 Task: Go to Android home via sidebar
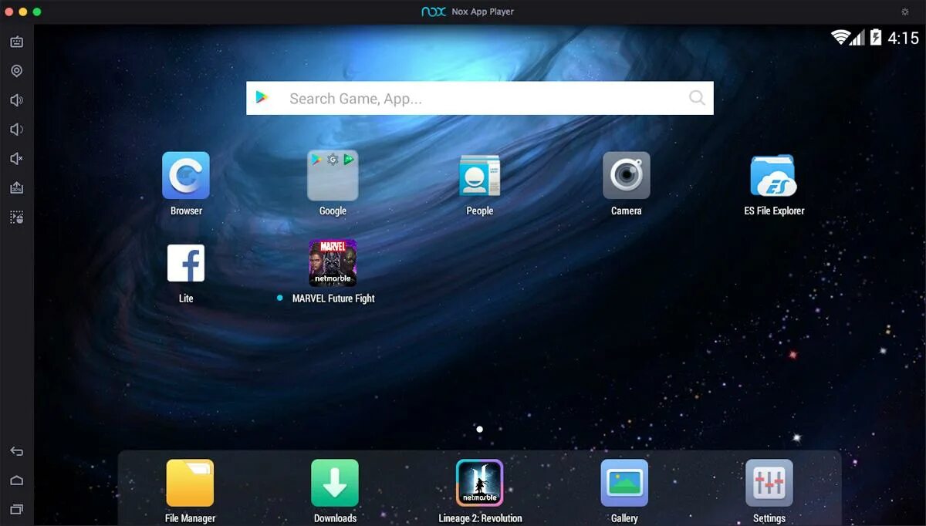point(16,480)
